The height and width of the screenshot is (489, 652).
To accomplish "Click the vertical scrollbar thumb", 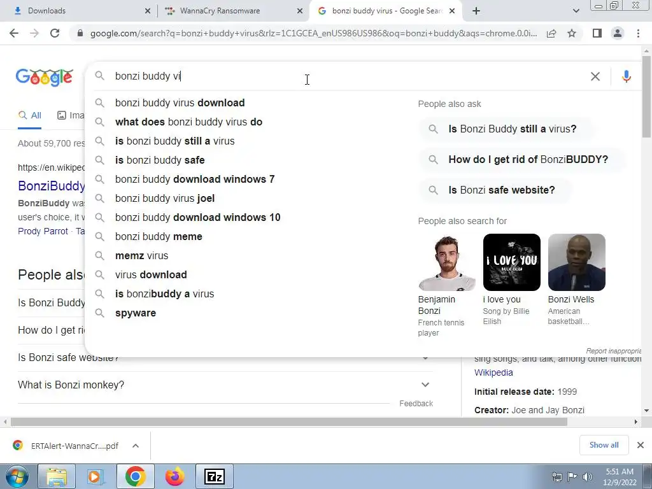I will pyautogui.click(x=646, y=97).
